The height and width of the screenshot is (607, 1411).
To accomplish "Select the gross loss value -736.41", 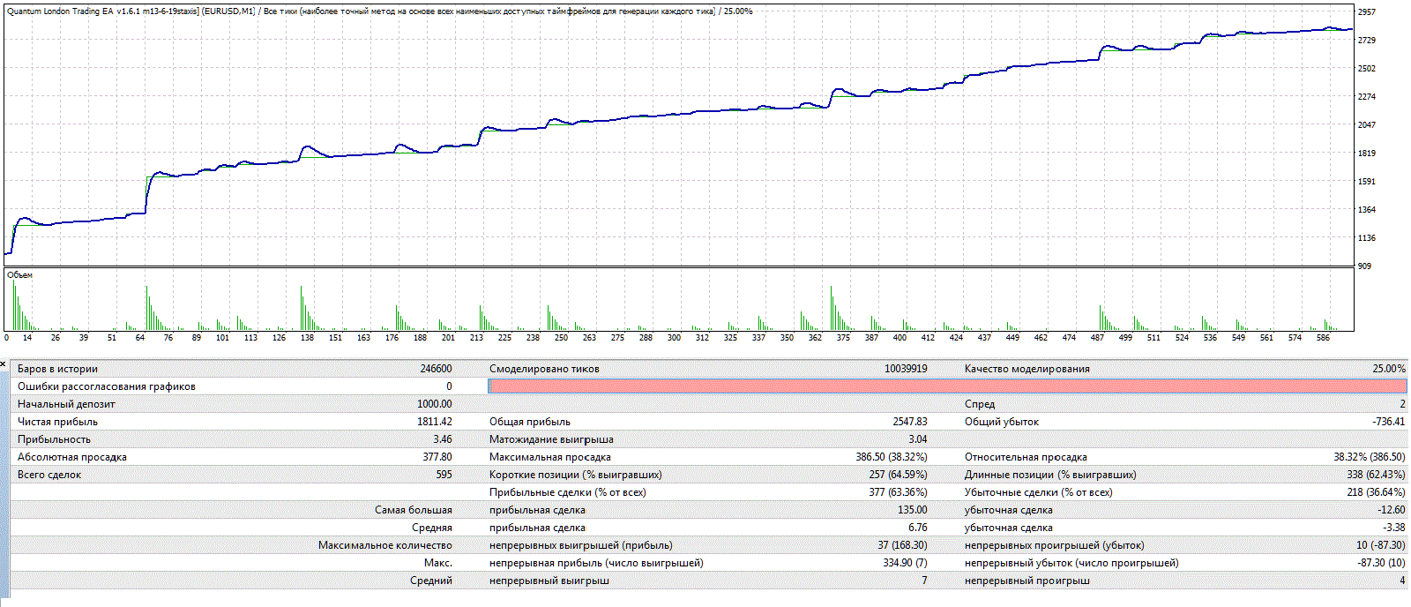I will coord(1389,422).
